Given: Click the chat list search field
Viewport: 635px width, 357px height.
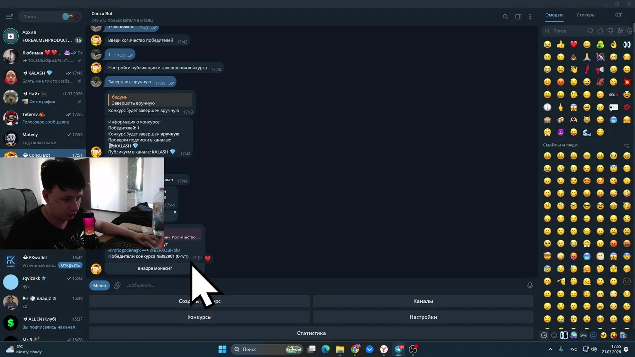Looking at the screenshot, I should click(x=50, y=16).
